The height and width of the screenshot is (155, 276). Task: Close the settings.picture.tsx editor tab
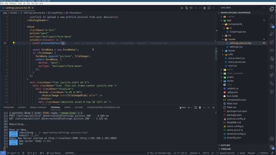tap(33, 8)
